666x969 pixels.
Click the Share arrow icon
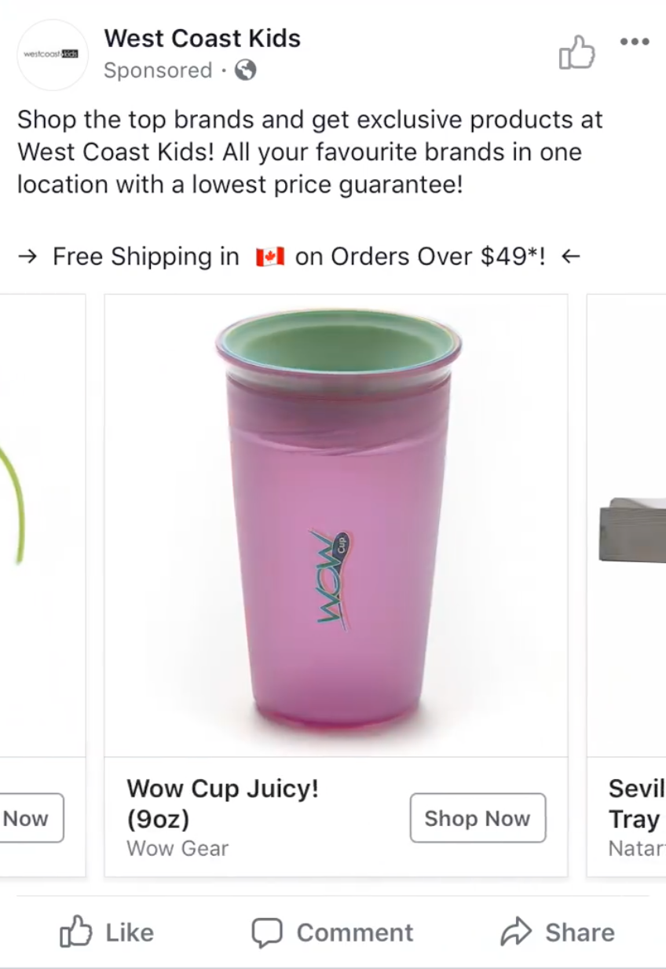coord(516,933)
